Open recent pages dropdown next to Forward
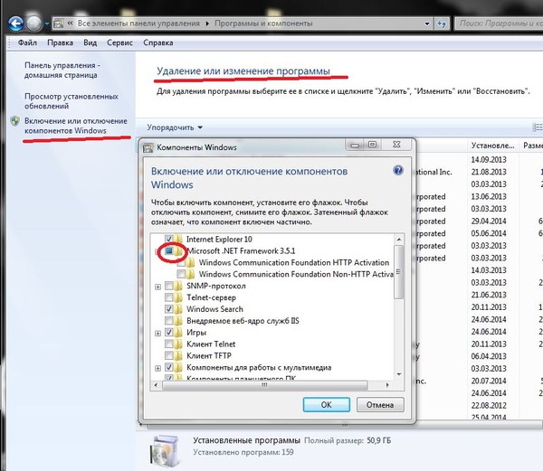This screenshot has height=471, width=543. [x=46, y=24]
